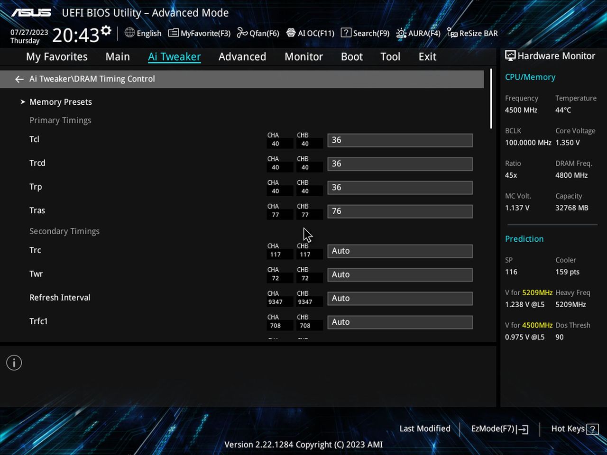The image size is (607, 455).
Task: Open the Exit tab
Action: coord(427,57)
